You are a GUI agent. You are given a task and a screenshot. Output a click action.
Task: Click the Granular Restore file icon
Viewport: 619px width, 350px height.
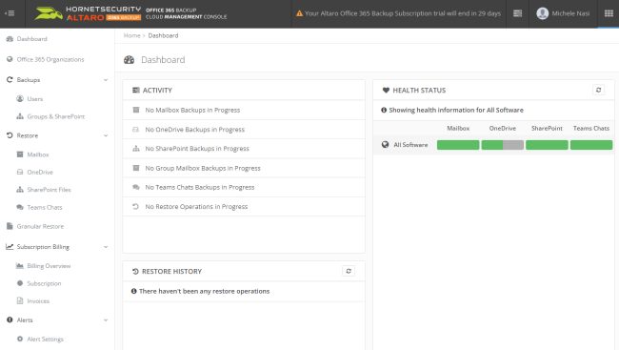(x=10, y=226)
